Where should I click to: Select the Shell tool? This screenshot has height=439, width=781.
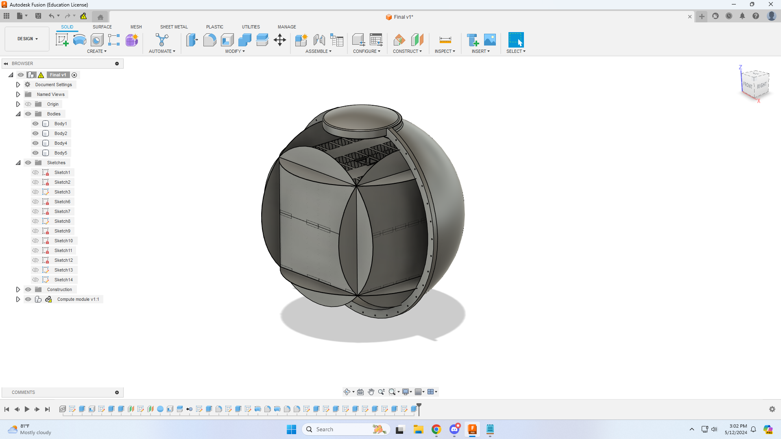227,40
